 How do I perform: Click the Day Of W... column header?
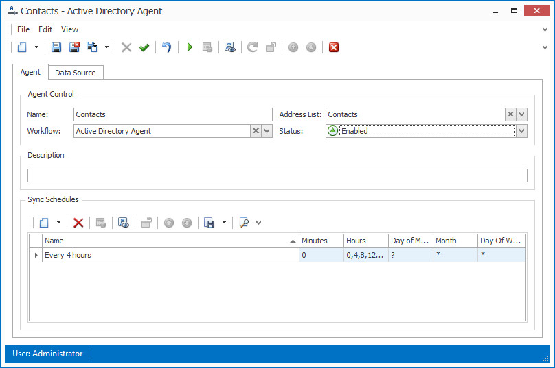tap(501, 241)
